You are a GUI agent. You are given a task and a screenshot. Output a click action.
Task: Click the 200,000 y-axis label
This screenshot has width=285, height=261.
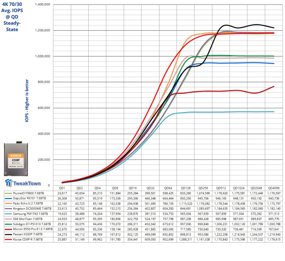(x=44, y=159)
